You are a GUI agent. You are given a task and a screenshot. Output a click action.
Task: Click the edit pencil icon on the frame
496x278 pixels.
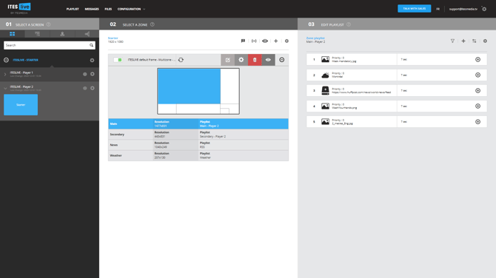pos(227,60)
